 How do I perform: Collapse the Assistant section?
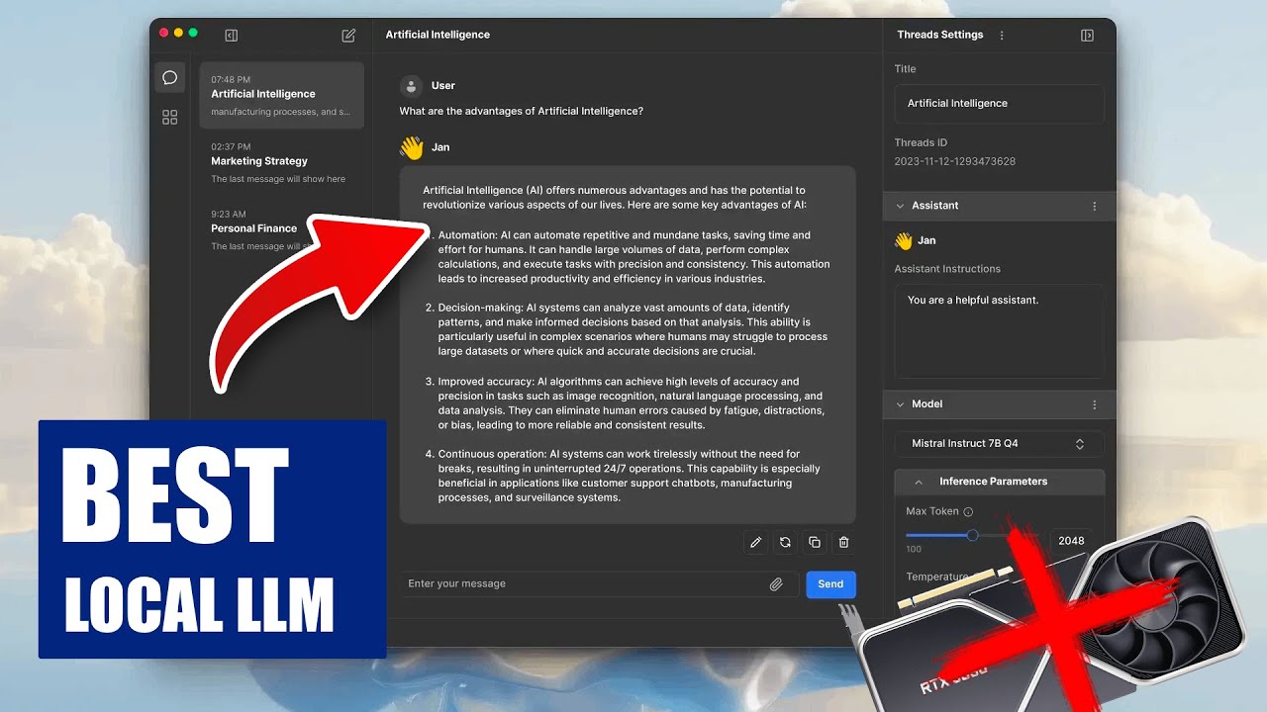(900, 206)
